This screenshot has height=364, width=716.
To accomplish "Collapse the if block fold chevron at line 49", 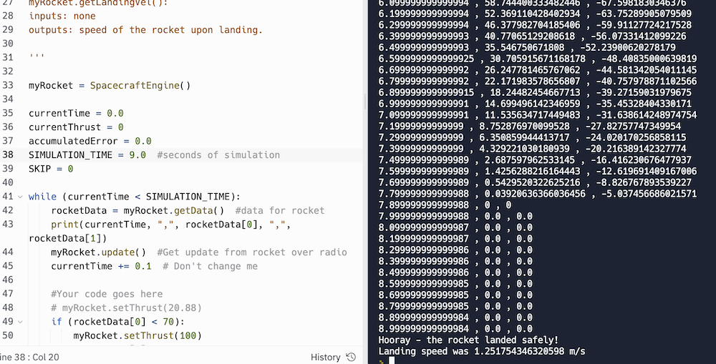I will pyautogui.click(x=20, y=322).
